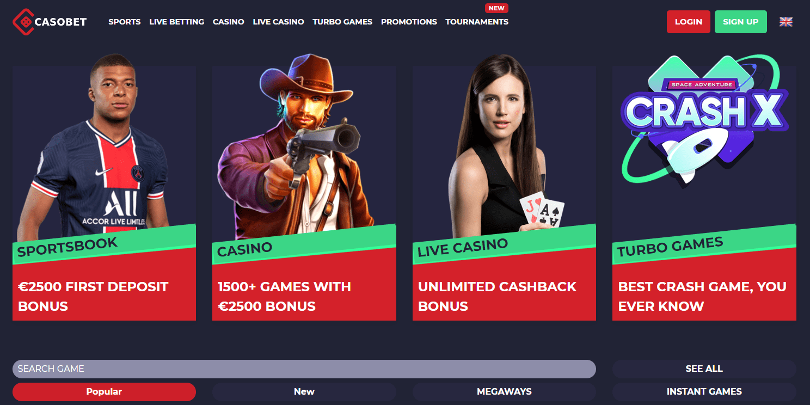Open the Unlimited Cashback Bonus promo banner
This screenshot has width=810, height=405.
504,296
